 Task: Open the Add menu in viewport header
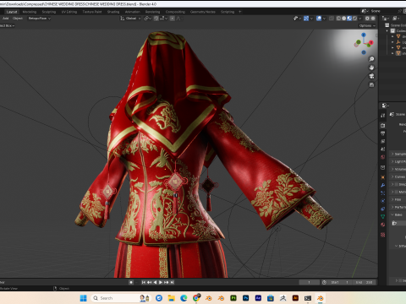[x=6, y=19]
